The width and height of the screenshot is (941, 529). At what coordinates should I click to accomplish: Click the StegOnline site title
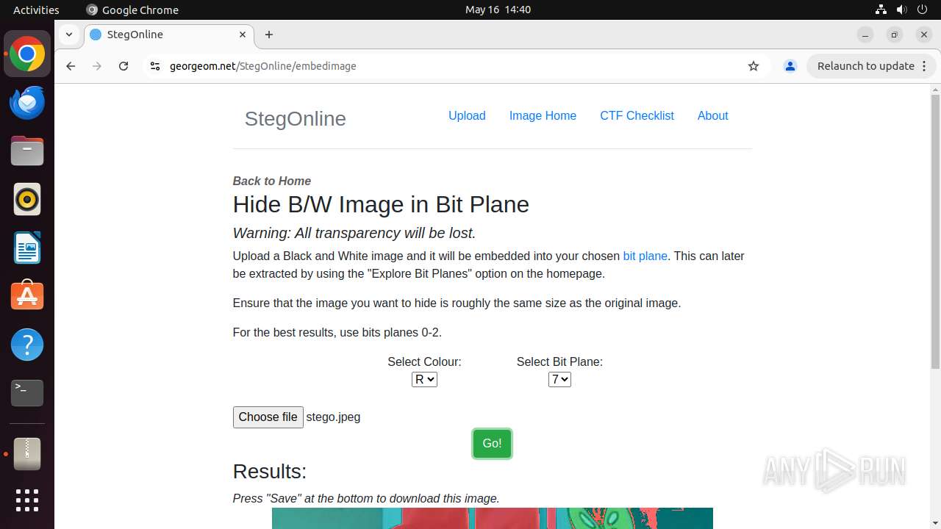click(x=295, y=118)
